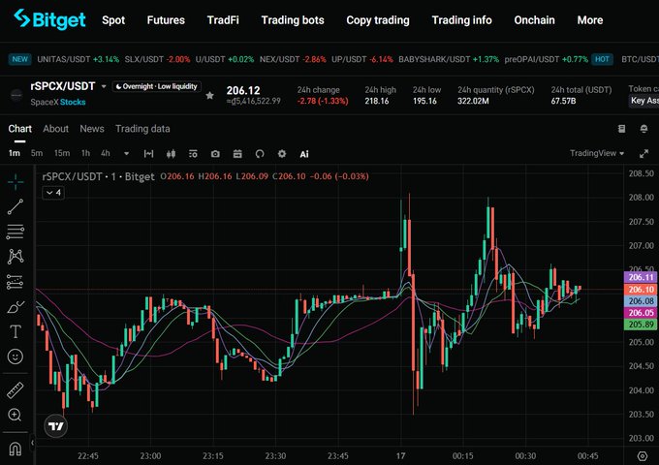The image size is (659, 465).
Task: Select the 15m timeframe
Action: coord(62,153)
